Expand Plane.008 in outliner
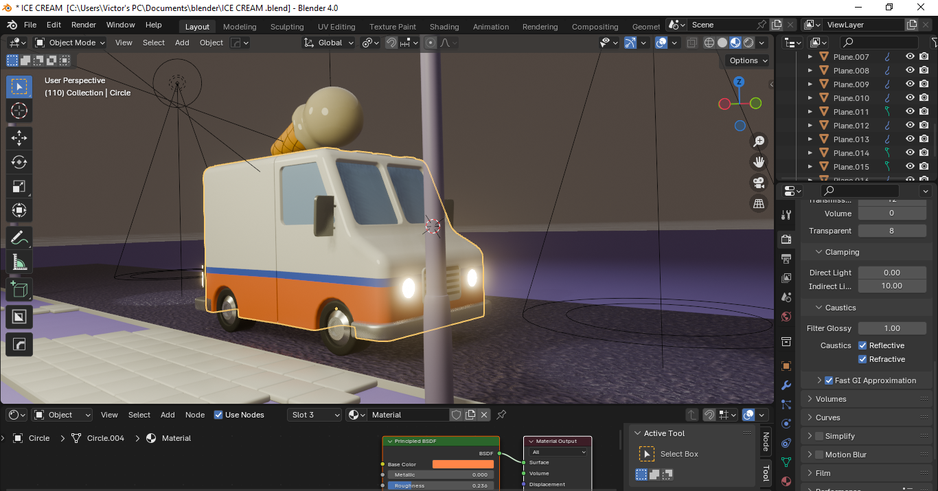 (x=810, y=71)
